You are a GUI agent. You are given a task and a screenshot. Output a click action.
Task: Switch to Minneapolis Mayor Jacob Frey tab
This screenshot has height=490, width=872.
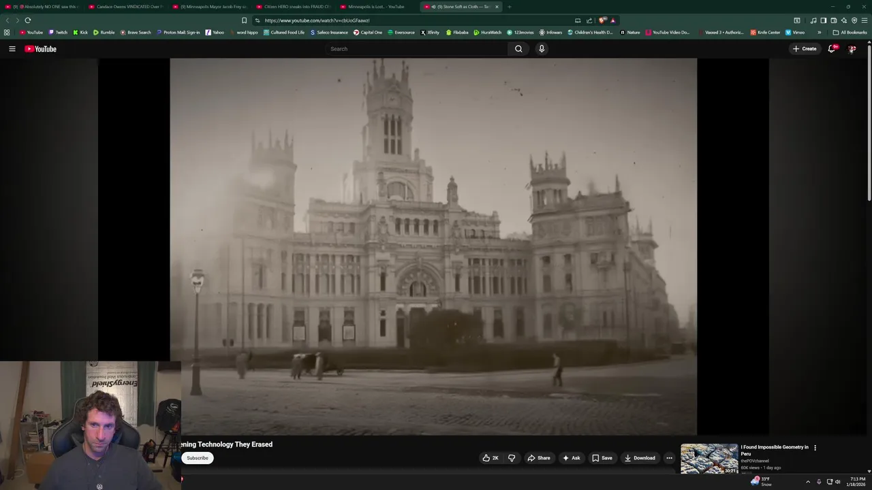pos(210,7)
